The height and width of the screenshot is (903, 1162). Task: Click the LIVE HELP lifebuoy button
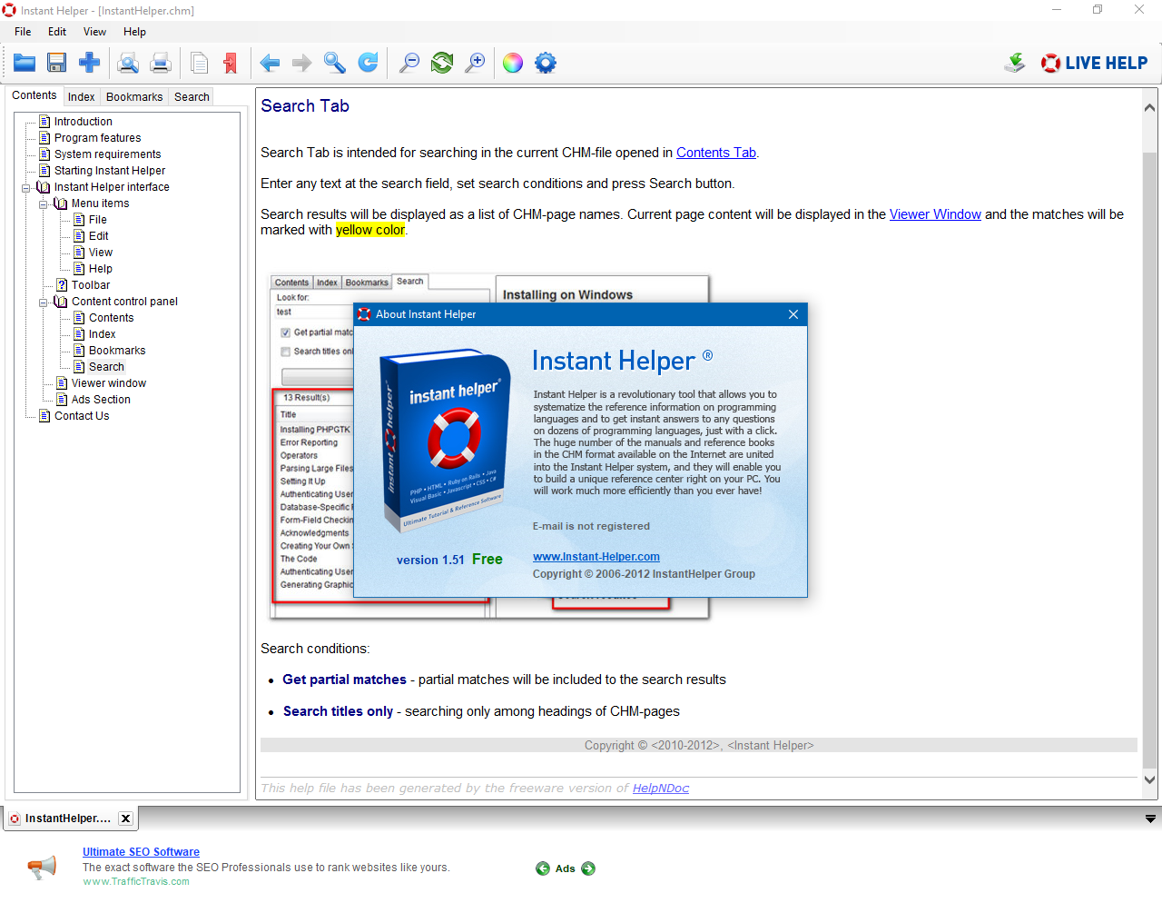1094,63
